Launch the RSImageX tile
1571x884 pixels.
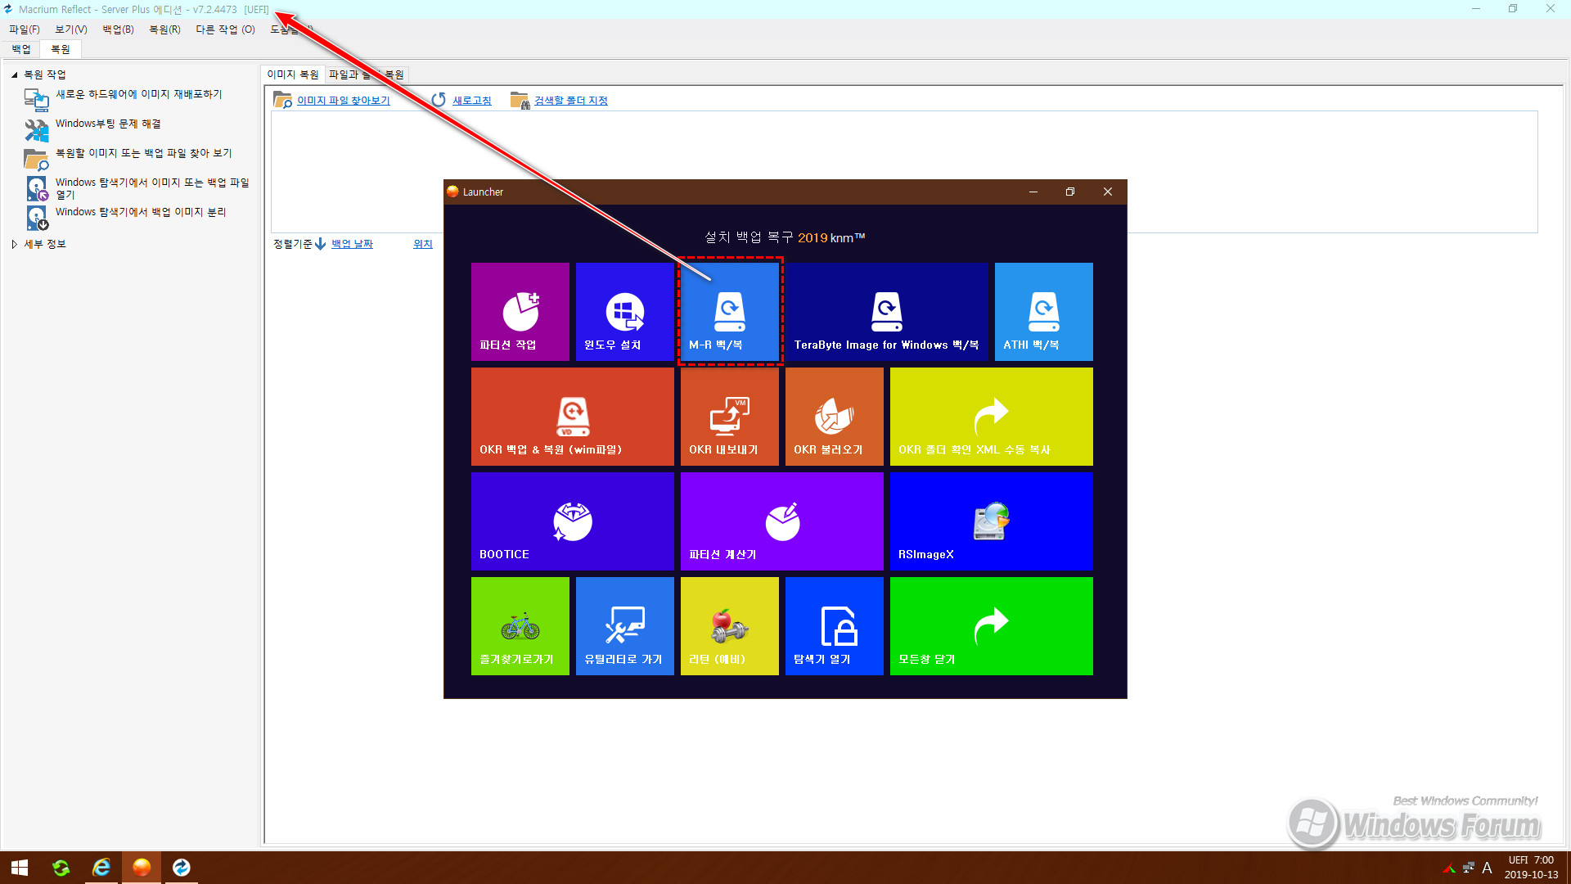pos(991,521)
